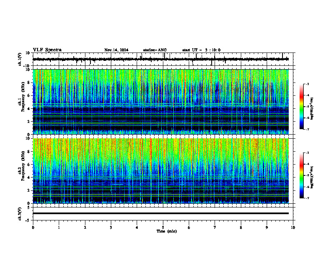Click time axis tick label "0"
This screenshot has height=255, width=330.
33,227
